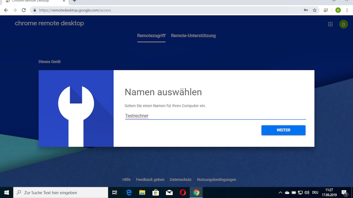The image size is (353, 198).
Task: Click the taskbar search box
Action: (61, 192)
